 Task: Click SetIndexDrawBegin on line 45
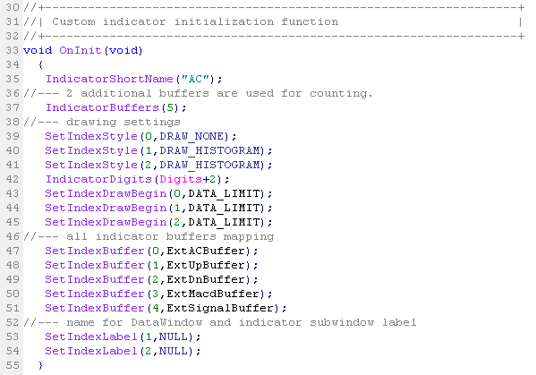(x=106, y=223)
